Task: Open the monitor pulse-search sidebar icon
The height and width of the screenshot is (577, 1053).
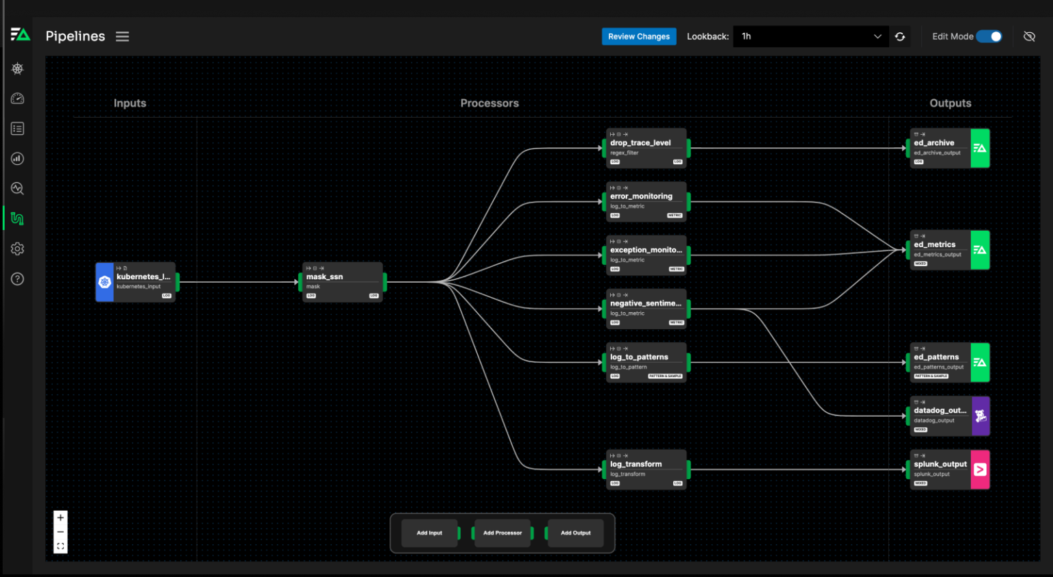Action: click(18, 188)
